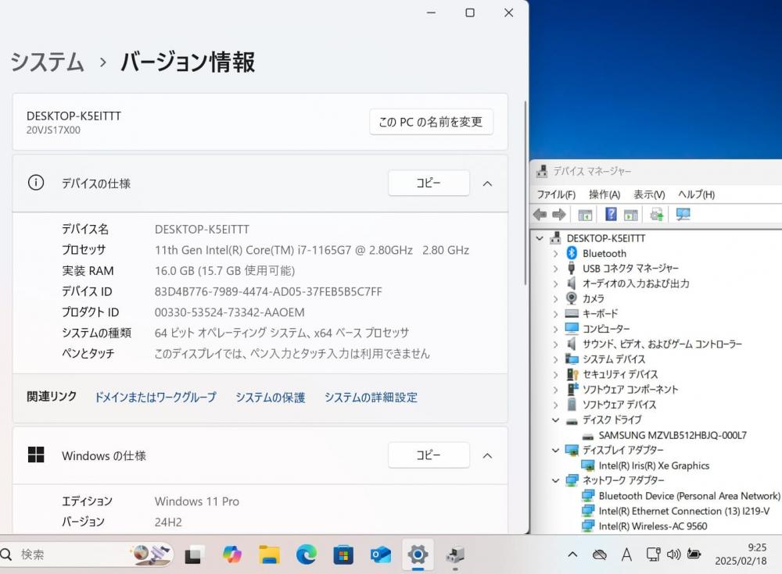
Task: Select Intel(R) Wireless-AC 9560 adapter
Action: 653,526
